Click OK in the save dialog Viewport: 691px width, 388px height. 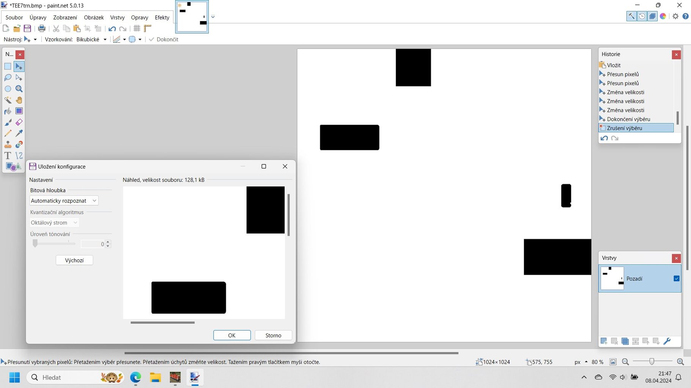pyautogui.click(x=232, y=335)
